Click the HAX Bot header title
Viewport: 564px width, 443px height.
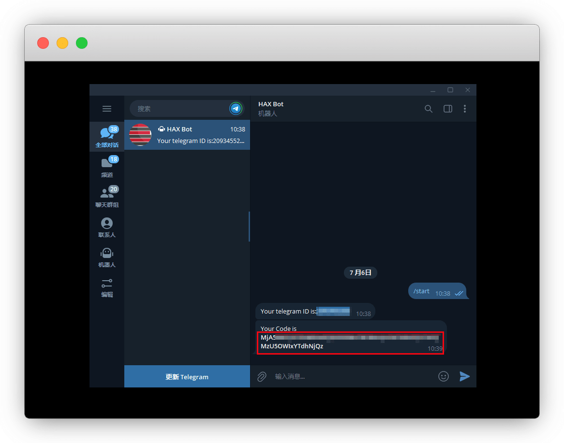click(271, 104)
